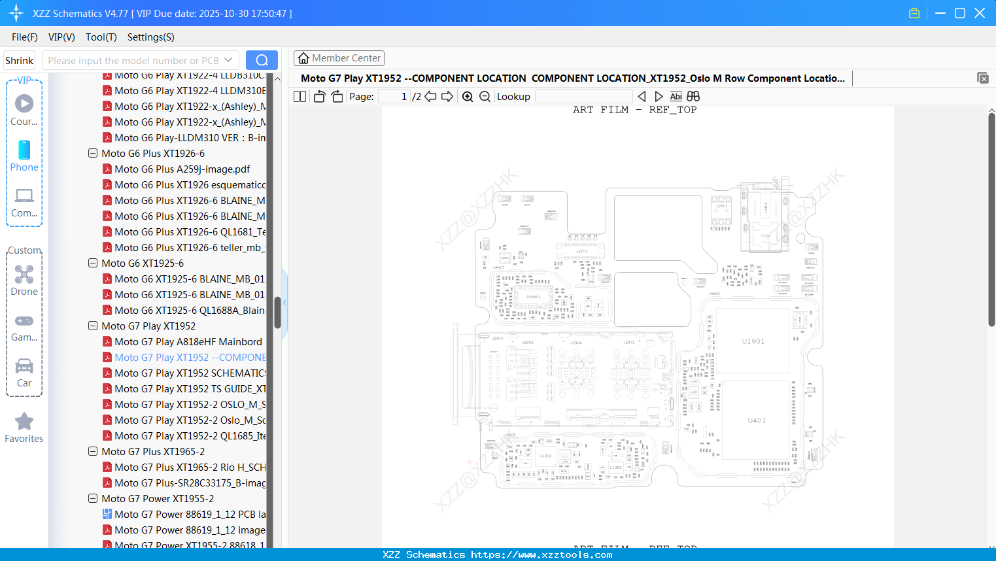Click the Member Center button
Screen dimensions: 996x561
pyautogui.click(x=339, y=58)
